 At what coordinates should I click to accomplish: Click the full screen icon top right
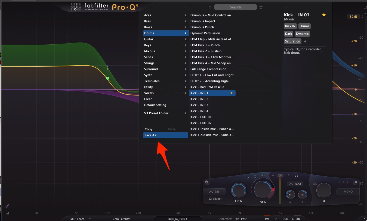pos(365,7)
